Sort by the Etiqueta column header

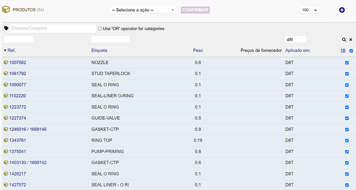point(99,50)
